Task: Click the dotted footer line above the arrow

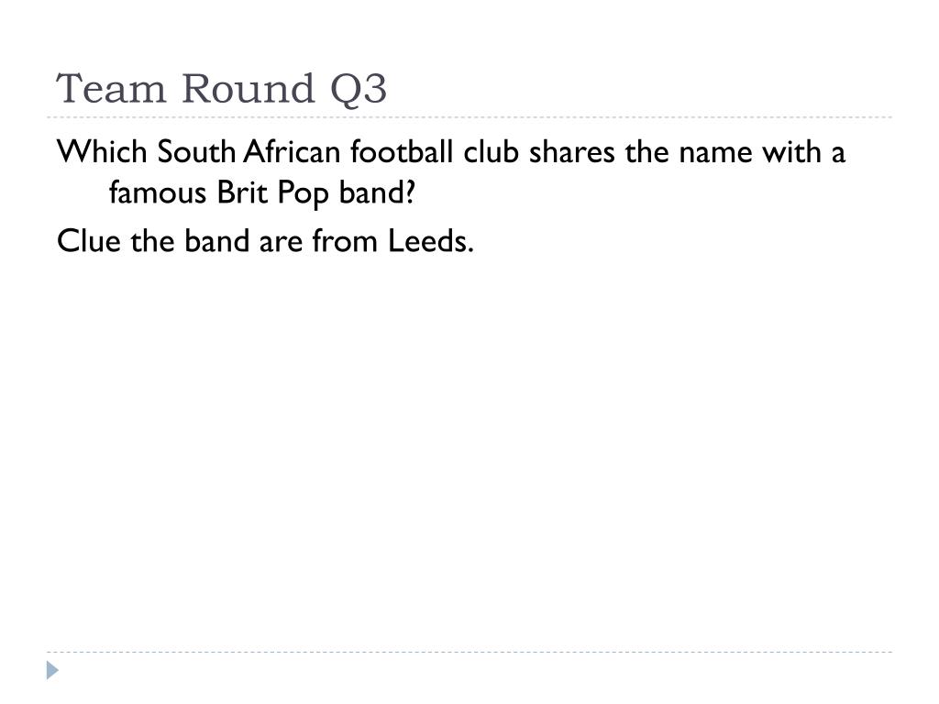Action: (469, 652)
